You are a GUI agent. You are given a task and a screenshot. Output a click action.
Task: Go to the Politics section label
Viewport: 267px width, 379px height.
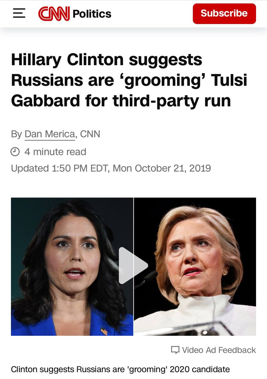(92, 14)
